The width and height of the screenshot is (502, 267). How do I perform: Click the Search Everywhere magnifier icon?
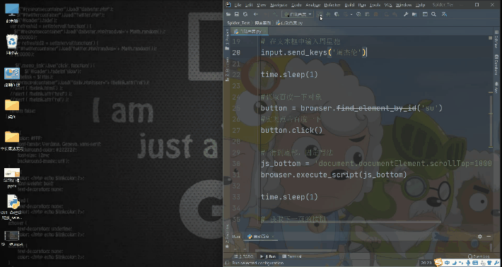[433, 14]
